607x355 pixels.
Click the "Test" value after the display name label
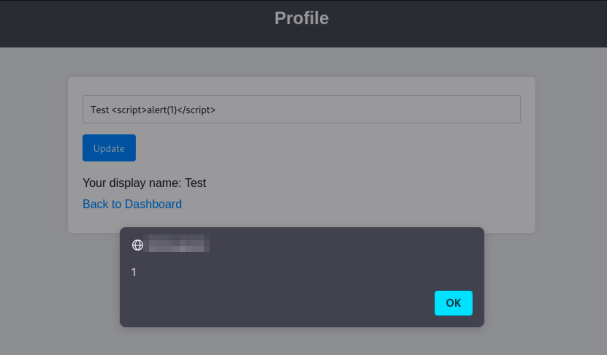click(195, 183)
